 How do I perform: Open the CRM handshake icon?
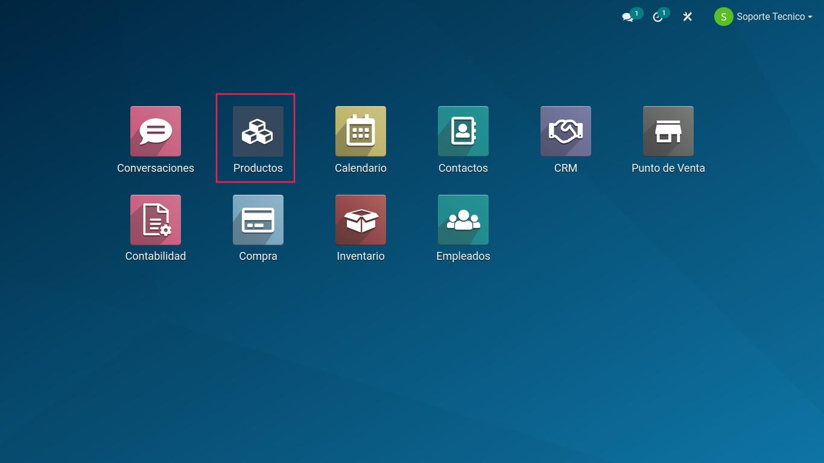coord(566,131)
